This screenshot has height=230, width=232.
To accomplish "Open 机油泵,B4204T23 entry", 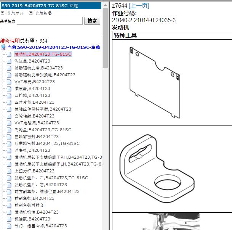I will [32, 219].
